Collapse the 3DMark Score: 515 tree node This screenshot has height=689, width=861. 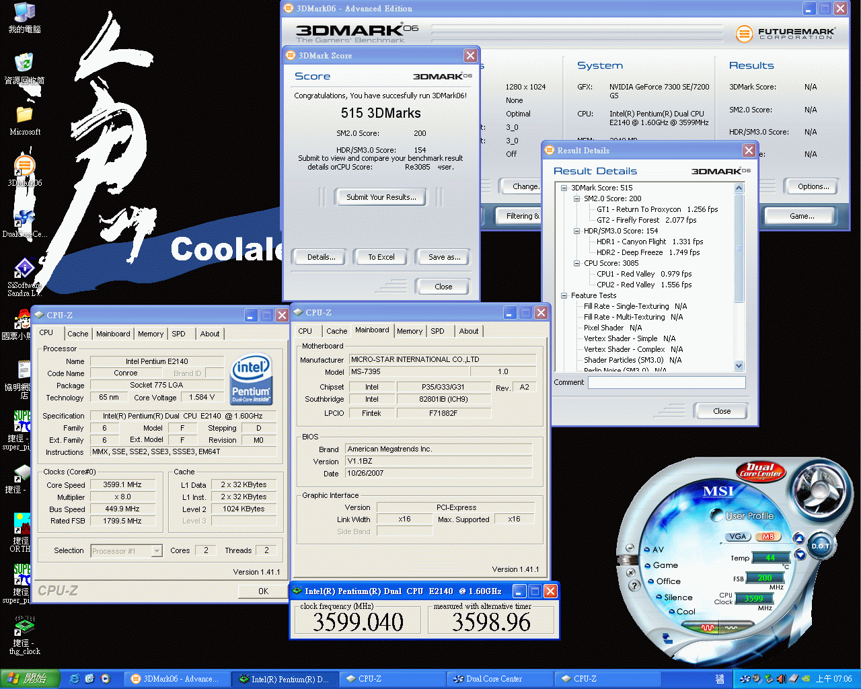coord(564,188)
